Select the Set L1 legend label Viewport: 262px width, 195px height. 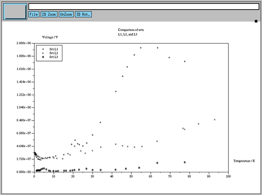click(54, 49)
